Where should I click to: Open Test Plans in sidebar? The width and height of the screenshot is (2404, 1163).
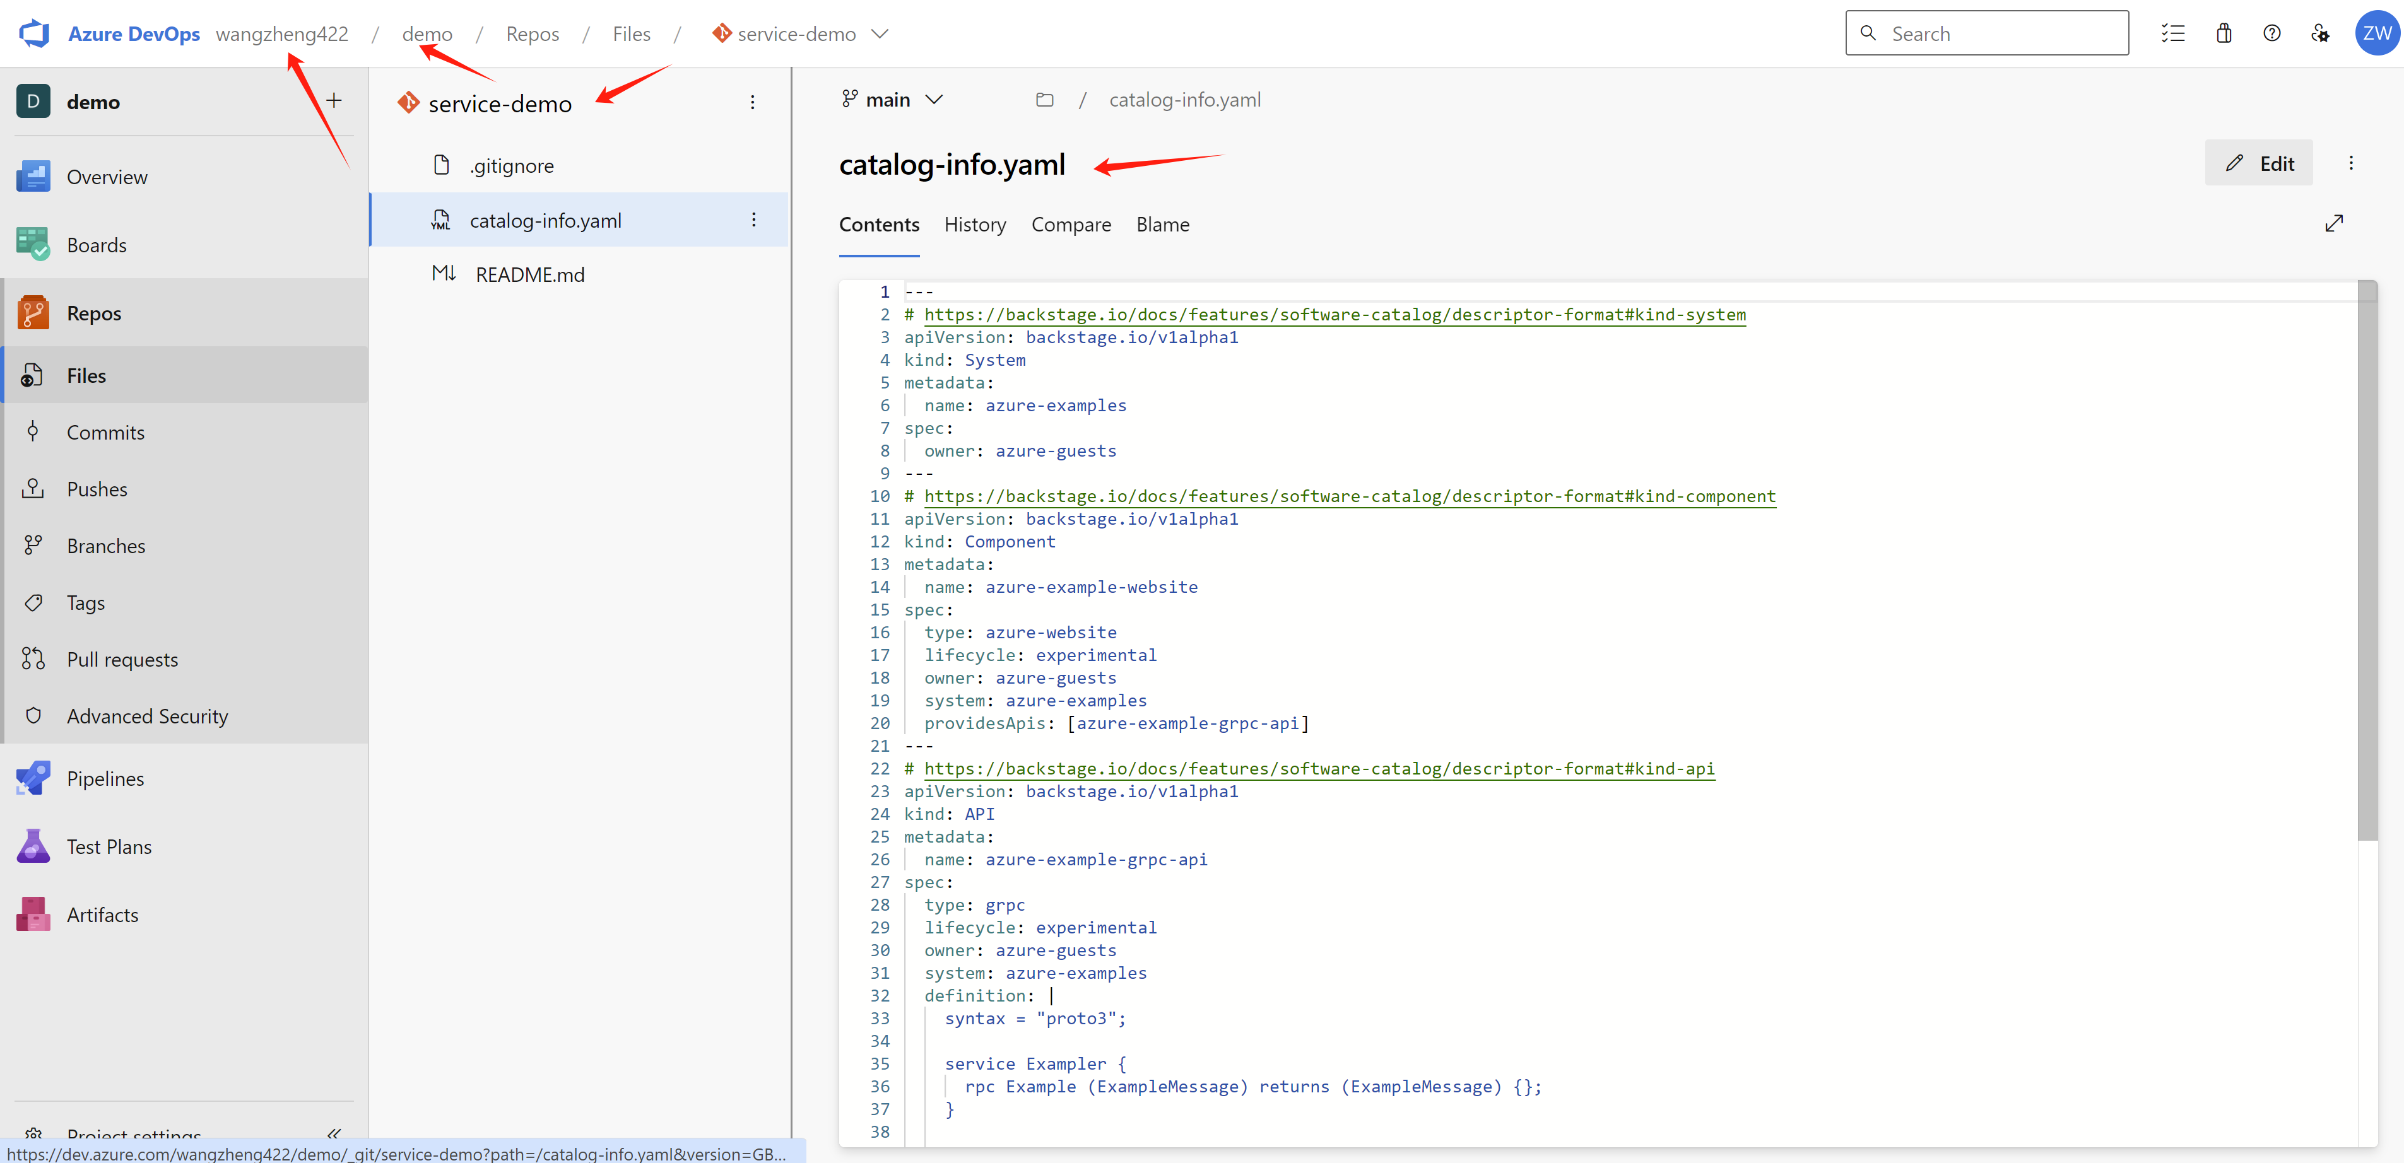coord(109,847)
